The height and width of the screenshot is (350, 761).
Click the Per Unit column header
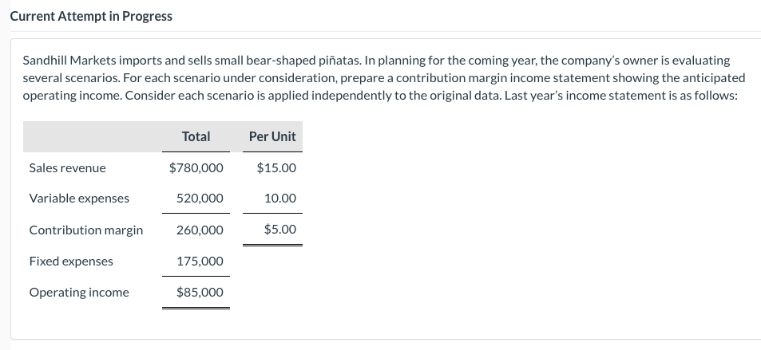[x=272, y=136]
